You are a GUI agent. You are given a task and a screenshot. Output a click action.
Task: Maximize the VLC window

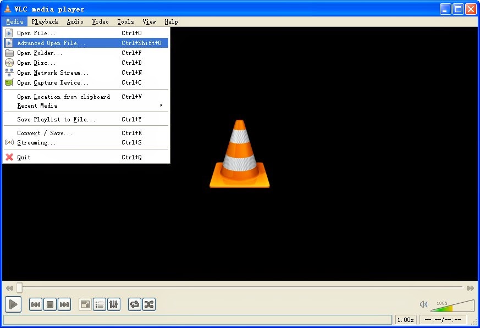(458, 9)
